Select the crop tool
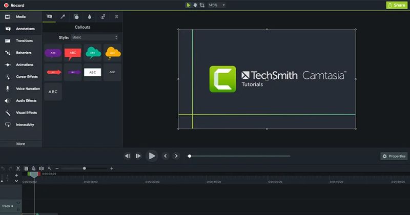410x215 pixels. point(202,5)
